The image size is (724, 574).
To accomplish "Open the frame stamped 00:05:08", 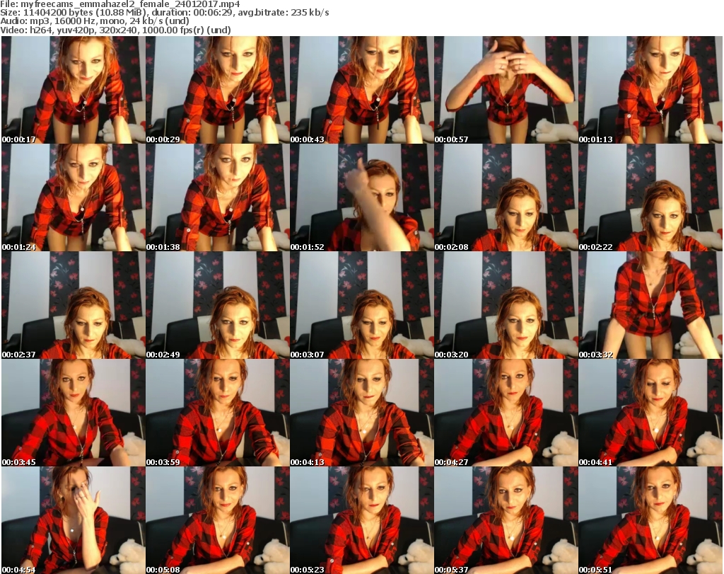I will coord(218,520).
